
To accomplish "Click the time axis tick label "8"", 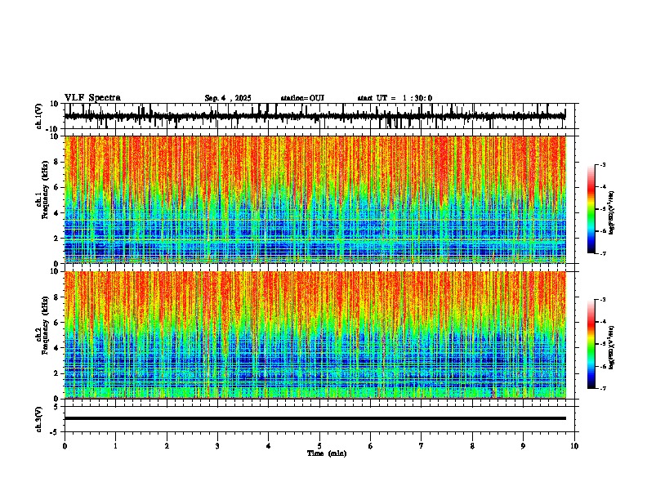I will coord(472,446).
